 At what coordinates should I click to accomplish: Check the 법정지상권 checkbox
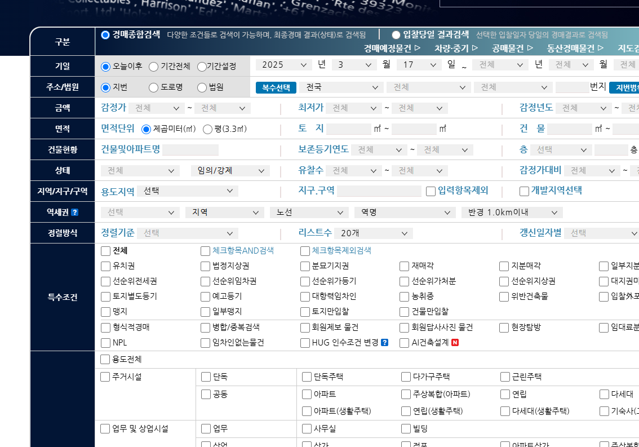tap(205, 266)
